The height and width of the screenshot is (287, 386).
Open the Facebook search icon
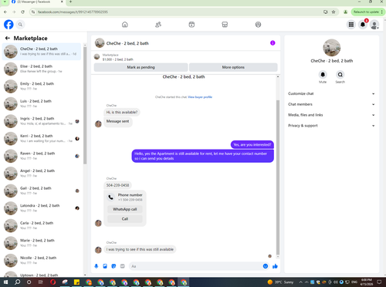point(20,25)
